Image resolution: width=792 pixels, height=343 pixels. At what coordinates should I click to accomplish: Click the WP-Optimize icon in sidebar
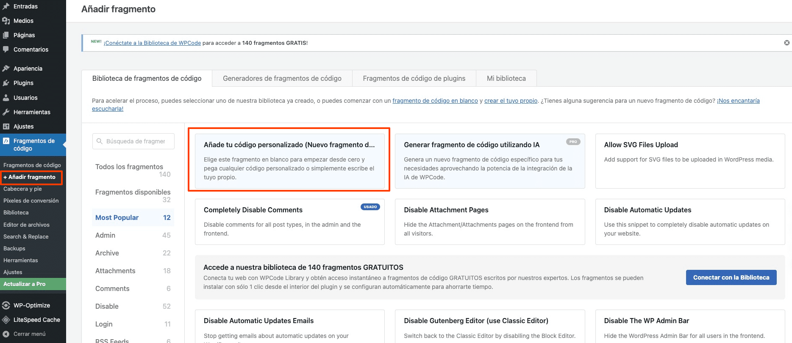click(6, 305)
